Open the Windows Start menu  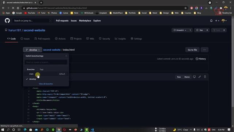(3, 129)
